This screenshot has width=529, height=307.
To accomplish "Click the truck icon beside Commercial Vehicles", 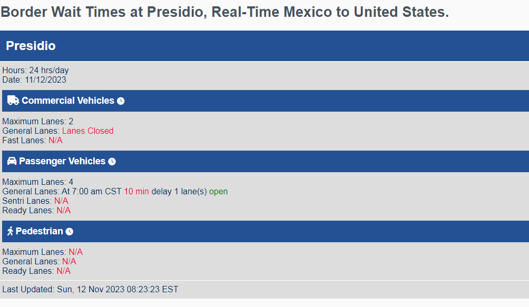I will [x=12, y=100].
